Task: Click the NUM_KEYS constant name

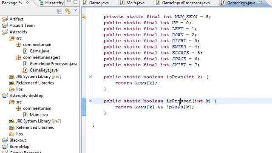Action: tap(186, 17)
